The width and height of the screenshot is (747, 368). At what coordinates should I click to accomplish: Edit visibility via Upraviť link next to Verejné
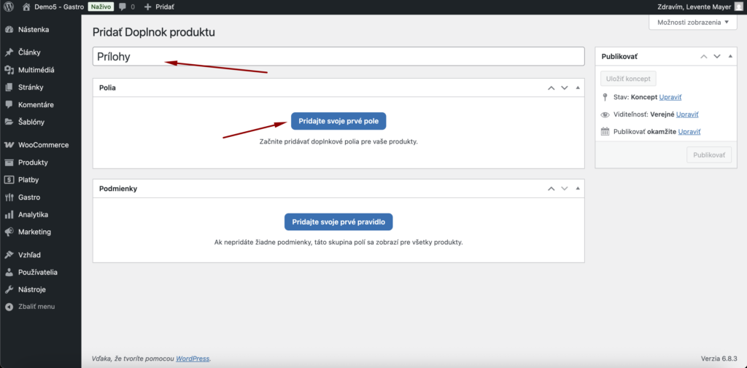pyautogui.click(x=688, y=114)
